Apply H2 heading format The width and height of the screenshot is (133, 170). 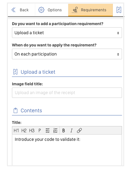point(24,130)
